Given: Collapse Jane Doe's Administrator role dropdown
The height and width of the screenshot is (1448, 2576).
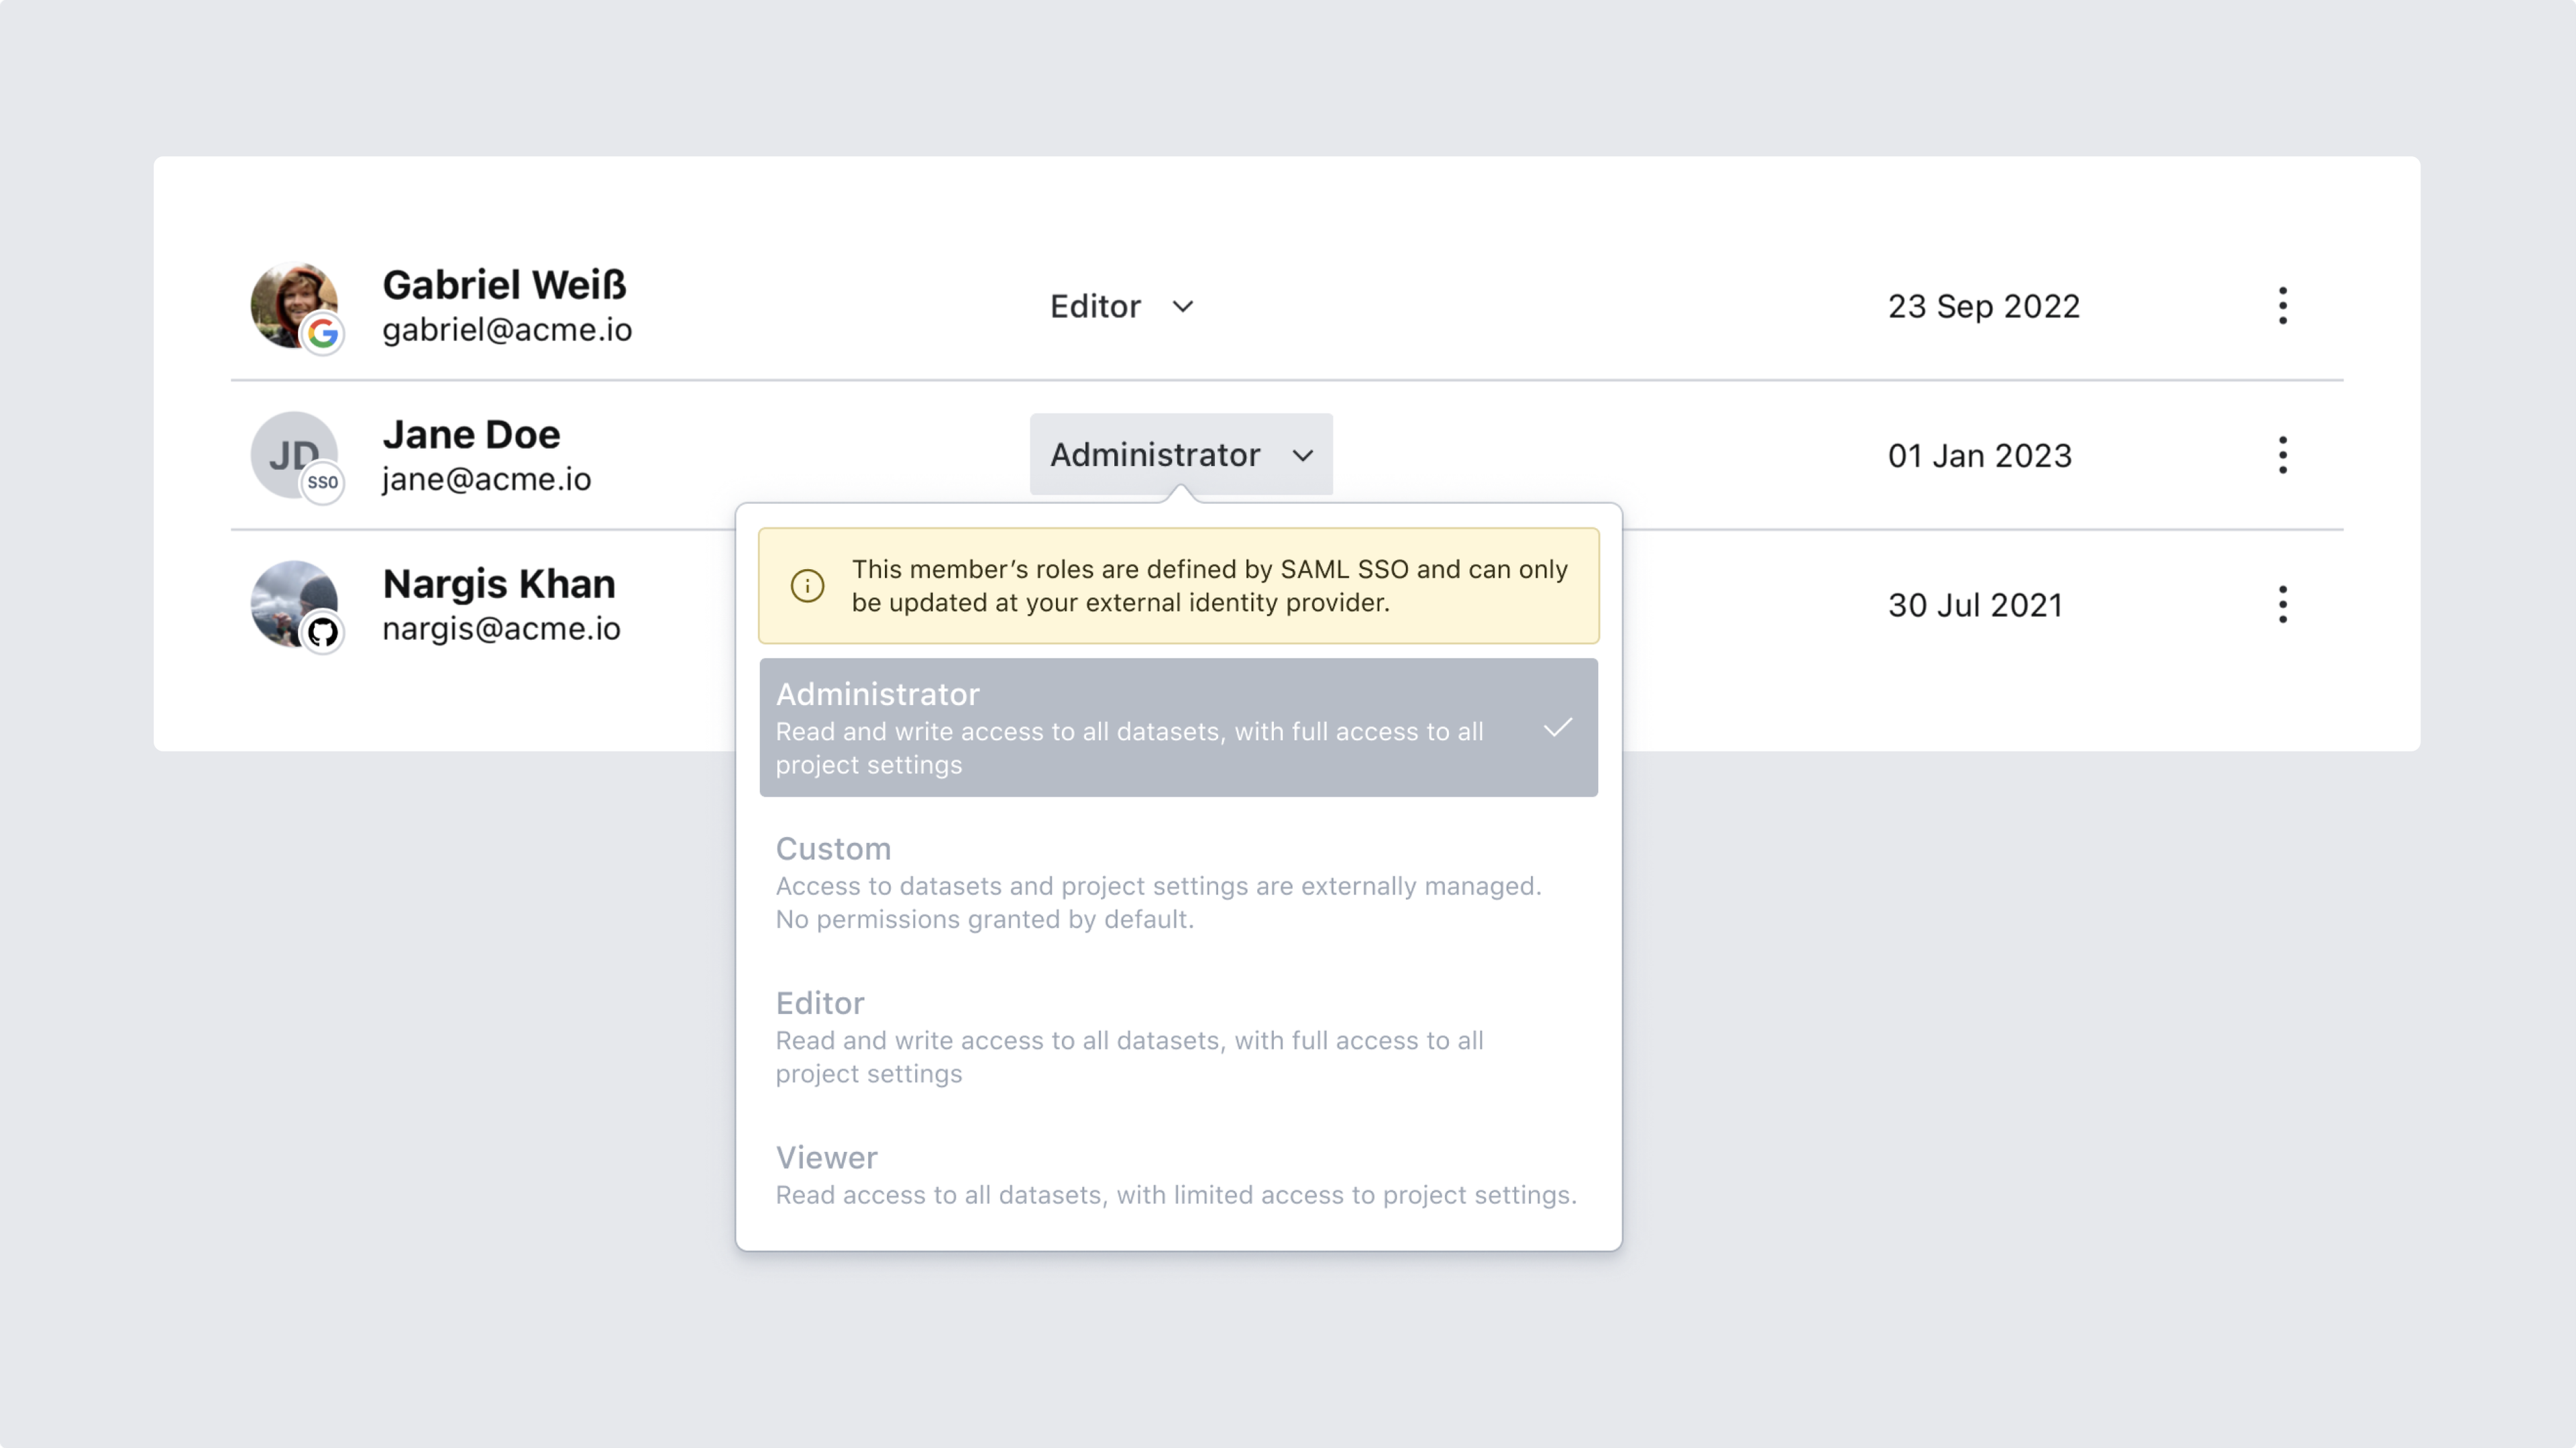Looking at the screenshot, I should coord(1181,454).
